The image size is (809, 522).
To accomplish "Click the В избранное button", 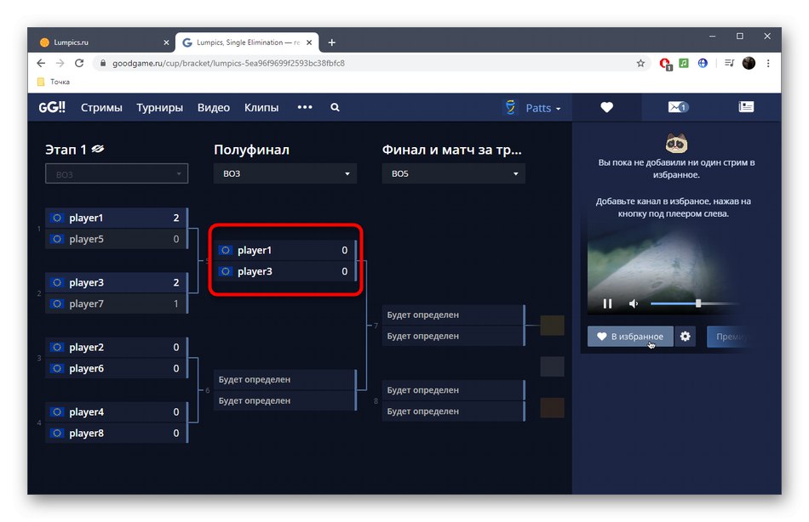I will point(630,337).
